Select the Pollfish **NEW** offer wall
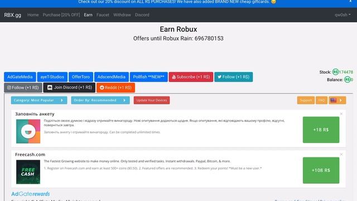The image size is (357, 201). click(149, 77)
